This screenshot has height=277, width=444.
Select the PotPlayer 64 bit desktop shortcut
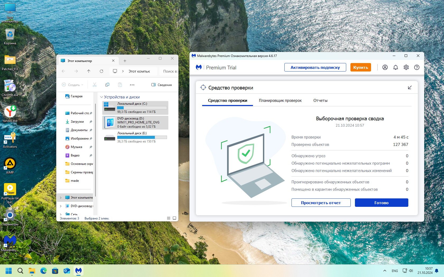(x=10, y=193)
